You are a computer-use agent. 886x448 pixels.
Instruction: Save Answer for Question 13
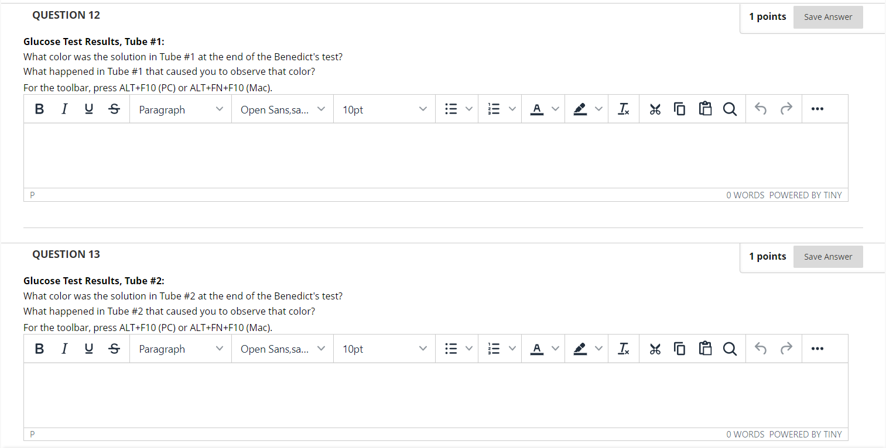(x=828, y=257)
